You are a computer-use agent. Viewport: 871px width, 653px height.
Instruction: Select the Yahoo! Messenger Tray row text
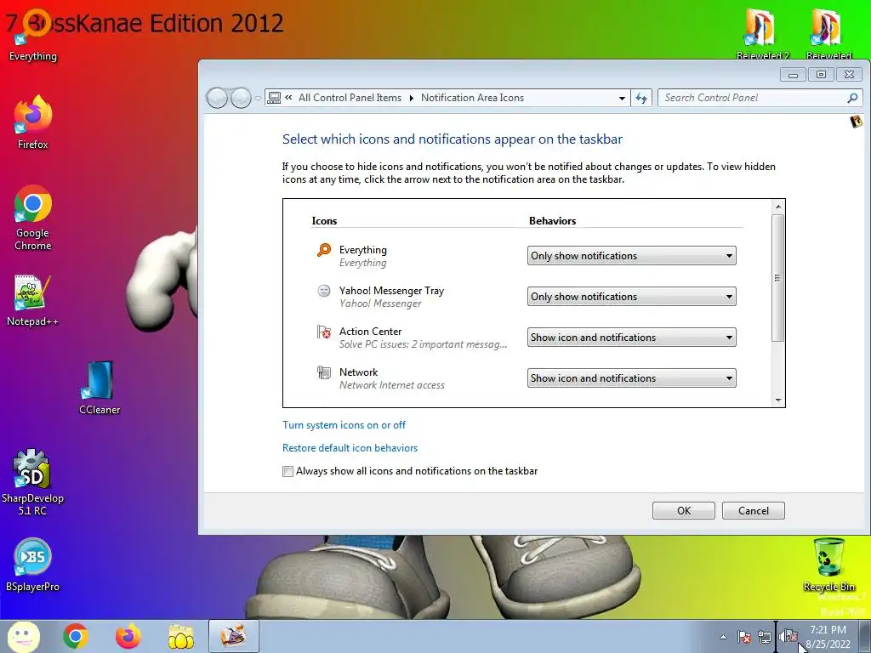click(x=391, y=291)
